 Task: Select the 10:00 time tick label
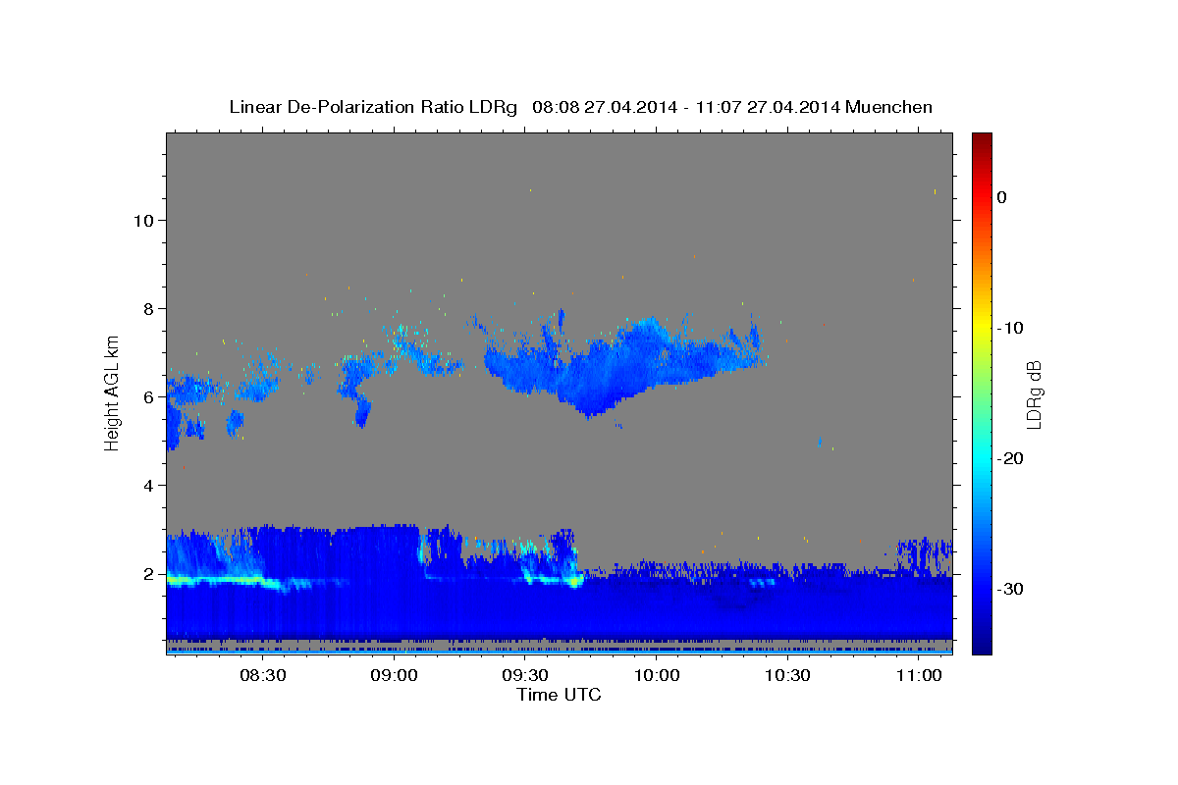click(656, 675)
